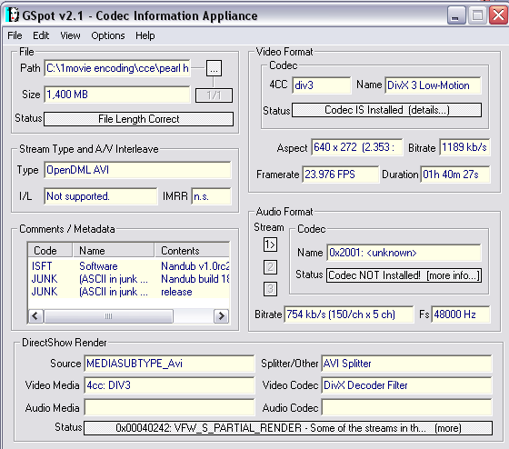The height and width of the screenshot is (449, 509).
Task: Click the audio Bitrate field 754 kb/s
Action: (349, 314)
